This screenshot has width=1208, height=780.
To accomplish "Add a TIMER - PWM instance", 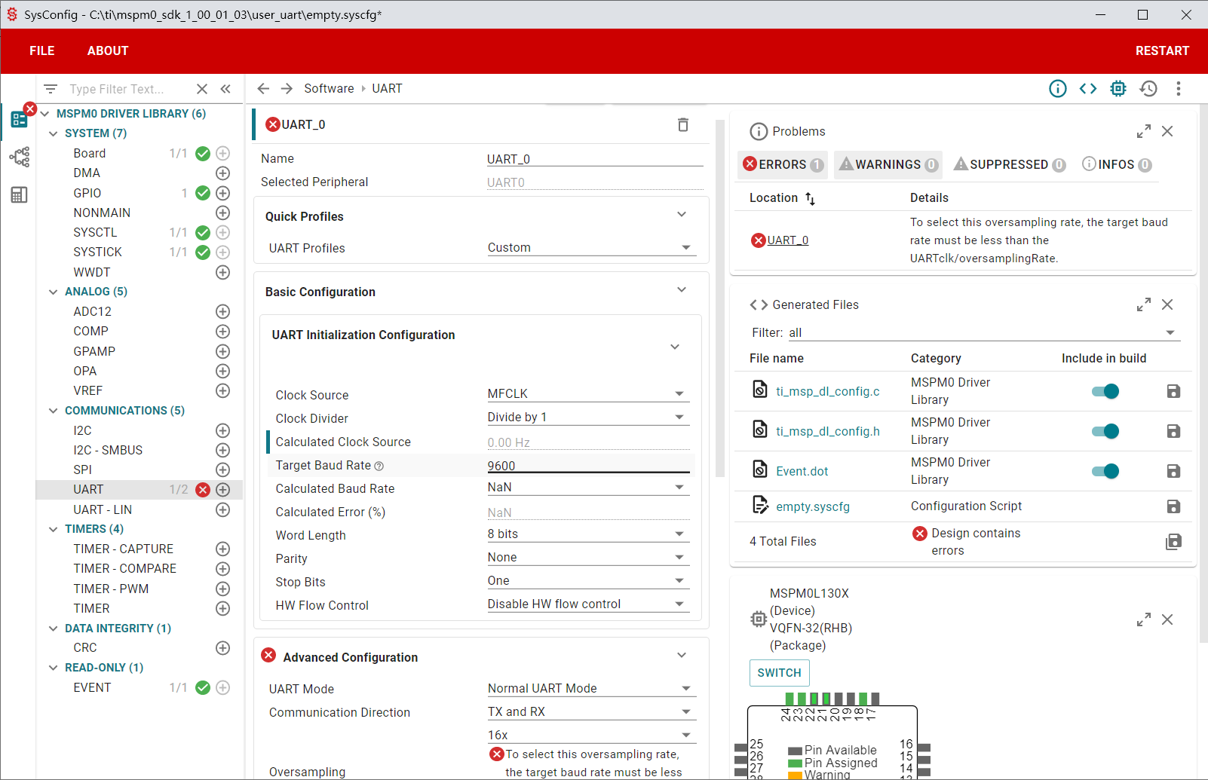I will 223,589.
